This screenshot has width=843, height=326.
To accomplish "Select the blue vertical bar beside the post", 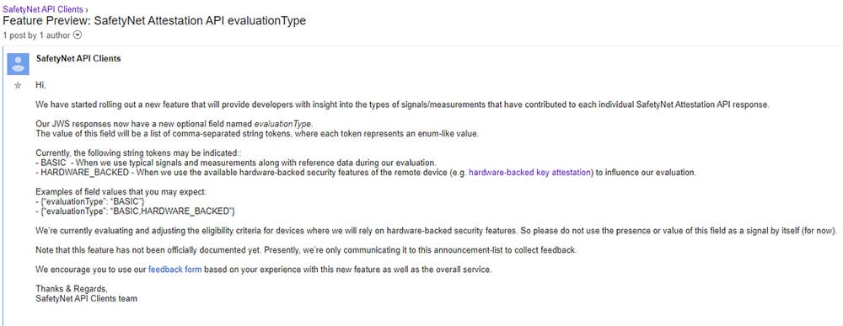I will (x=3, y=186).
